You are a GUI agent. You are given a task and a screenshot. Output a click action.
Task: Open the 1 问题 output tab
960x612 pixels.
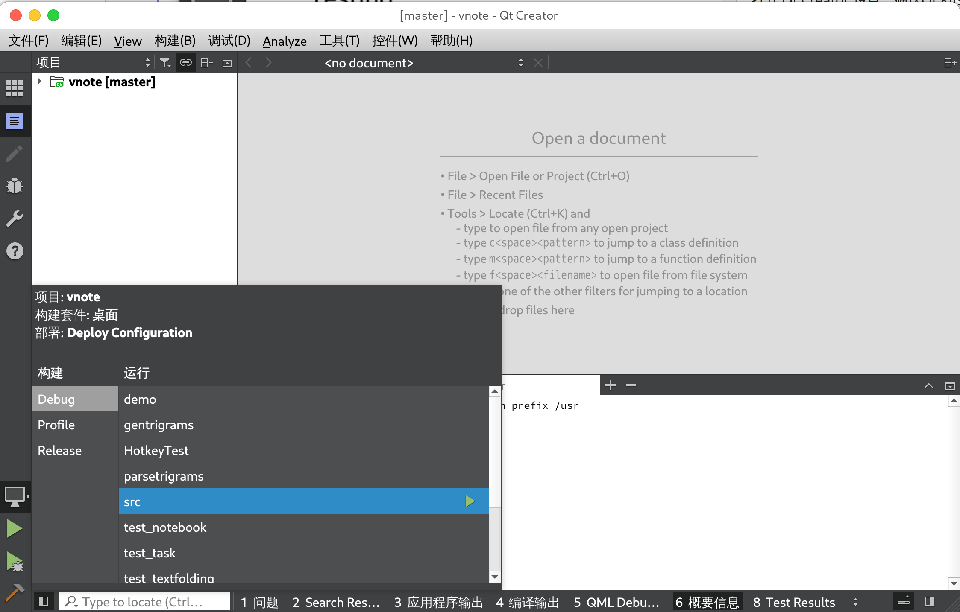coord(259,602)
